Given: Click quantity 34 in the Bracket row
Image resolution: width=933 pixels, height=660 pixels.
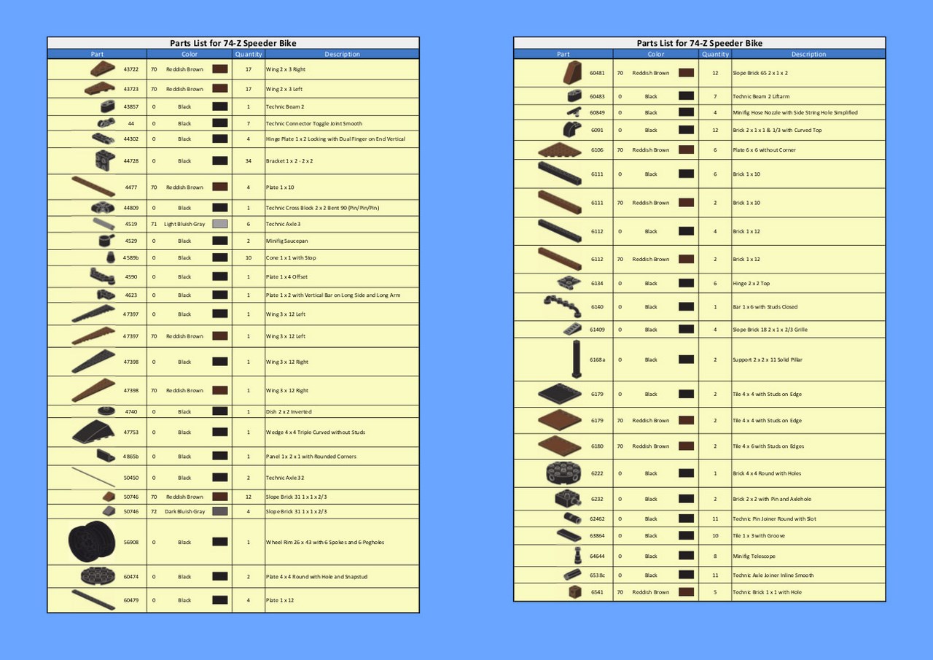Looking at the screenshot, I should [x=249, y=160].
